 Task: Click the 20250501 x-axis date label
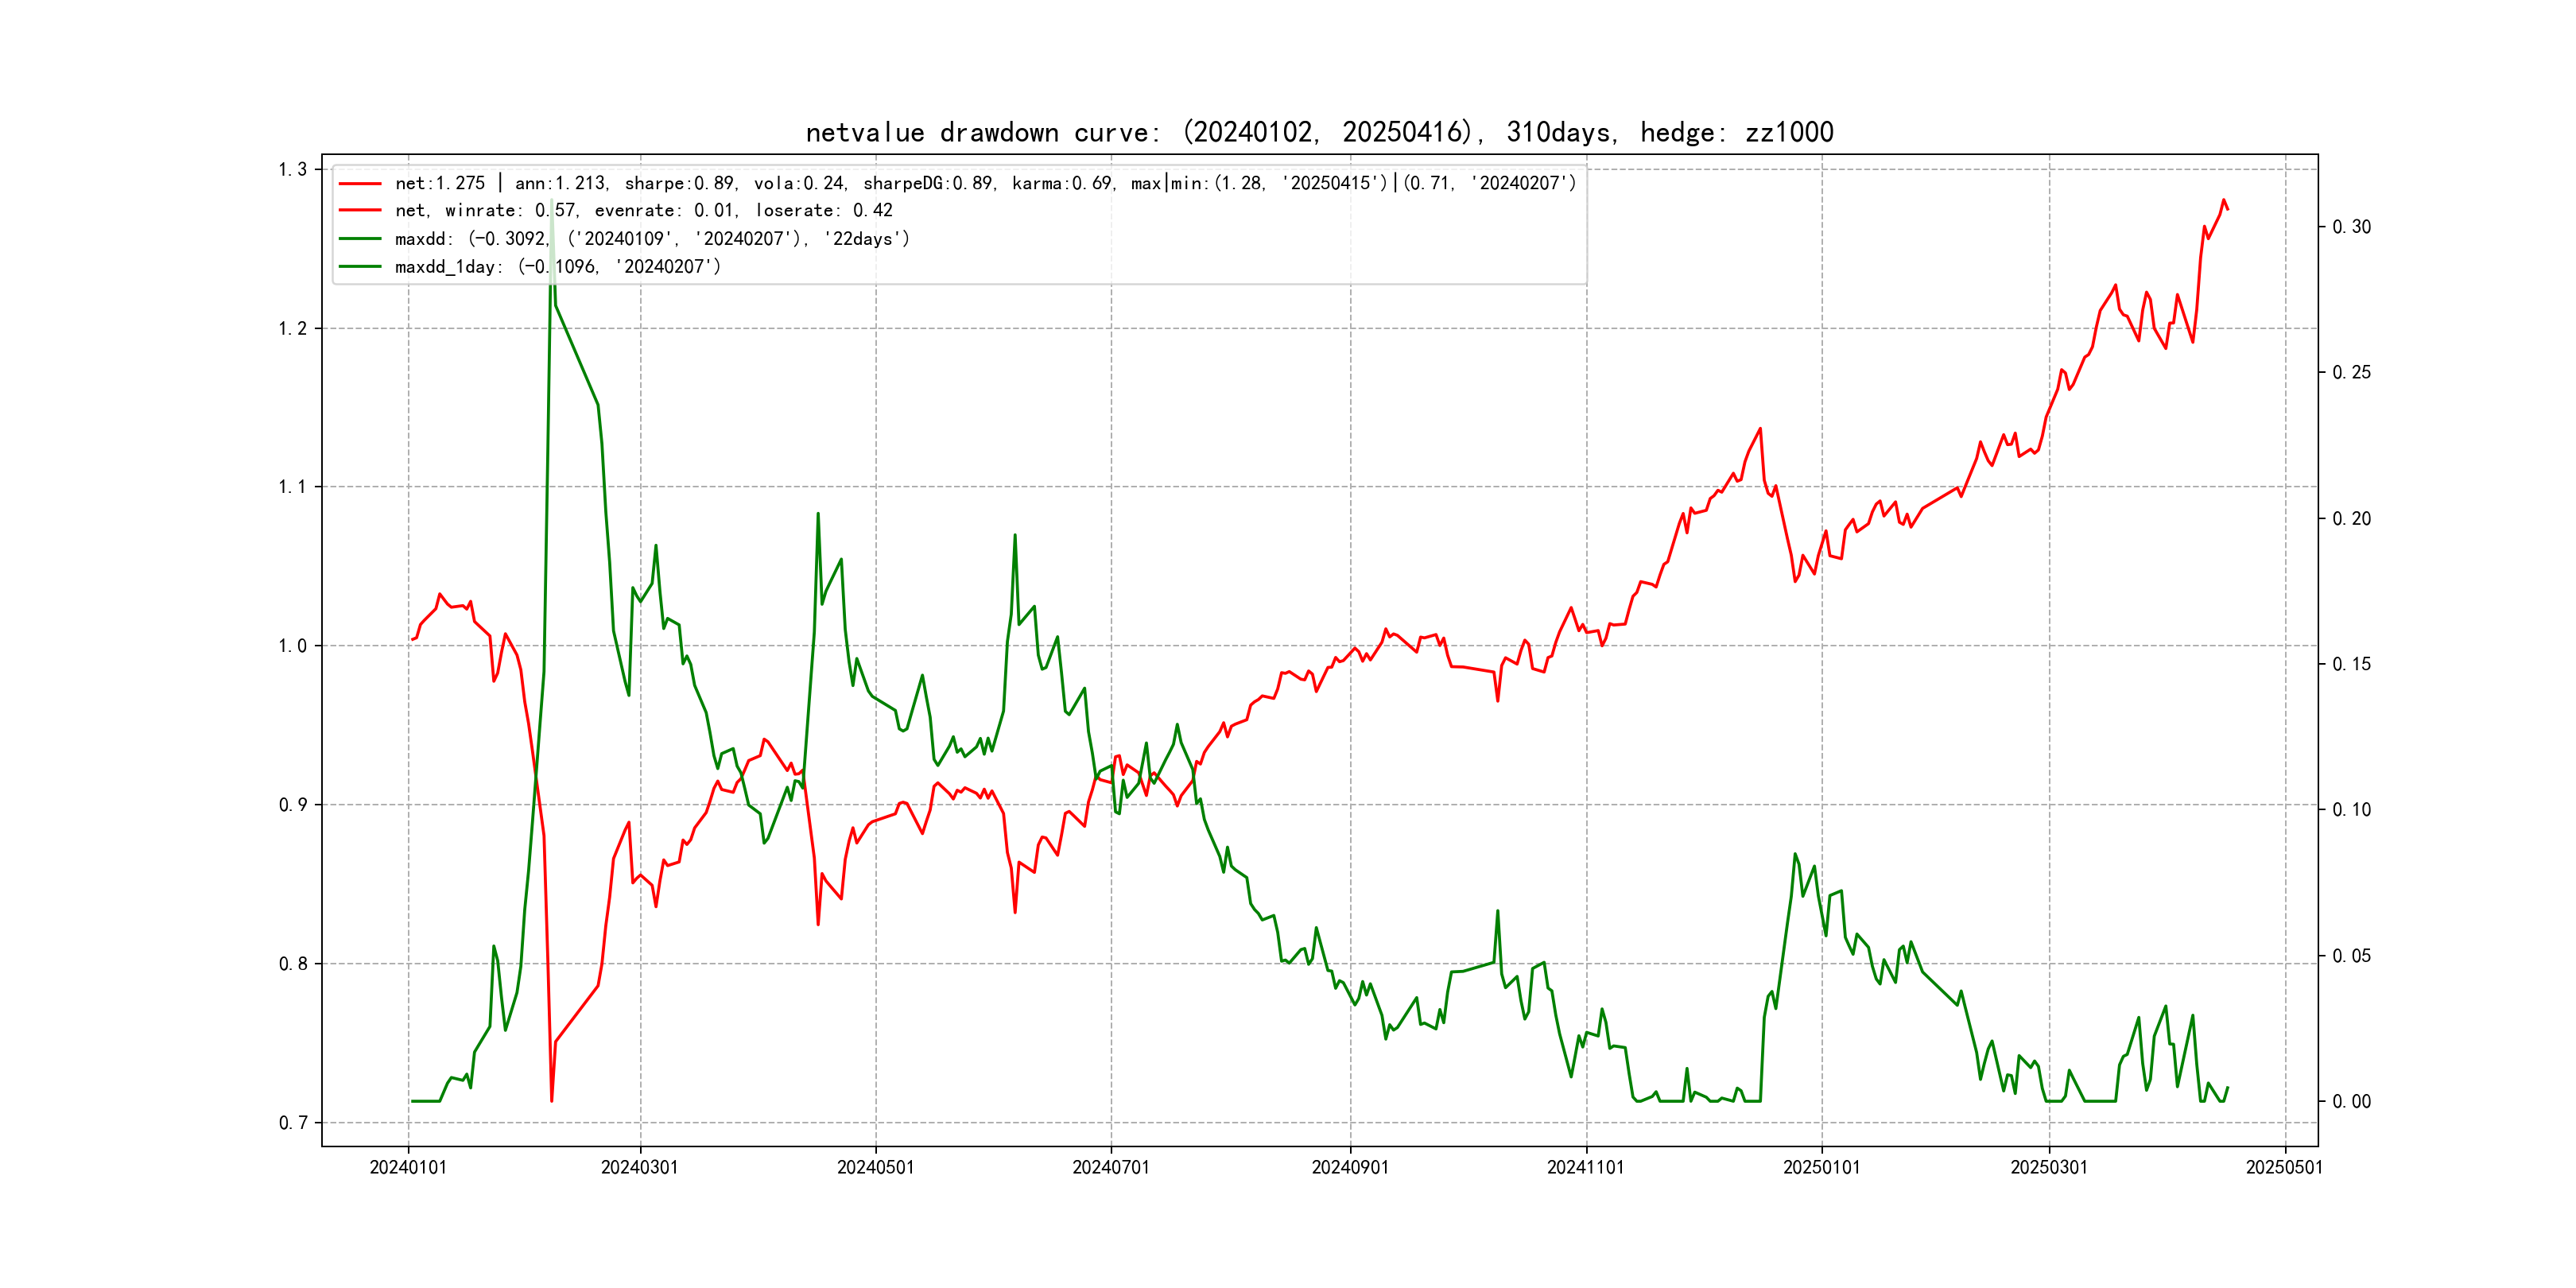(x=2284, y=1167)
